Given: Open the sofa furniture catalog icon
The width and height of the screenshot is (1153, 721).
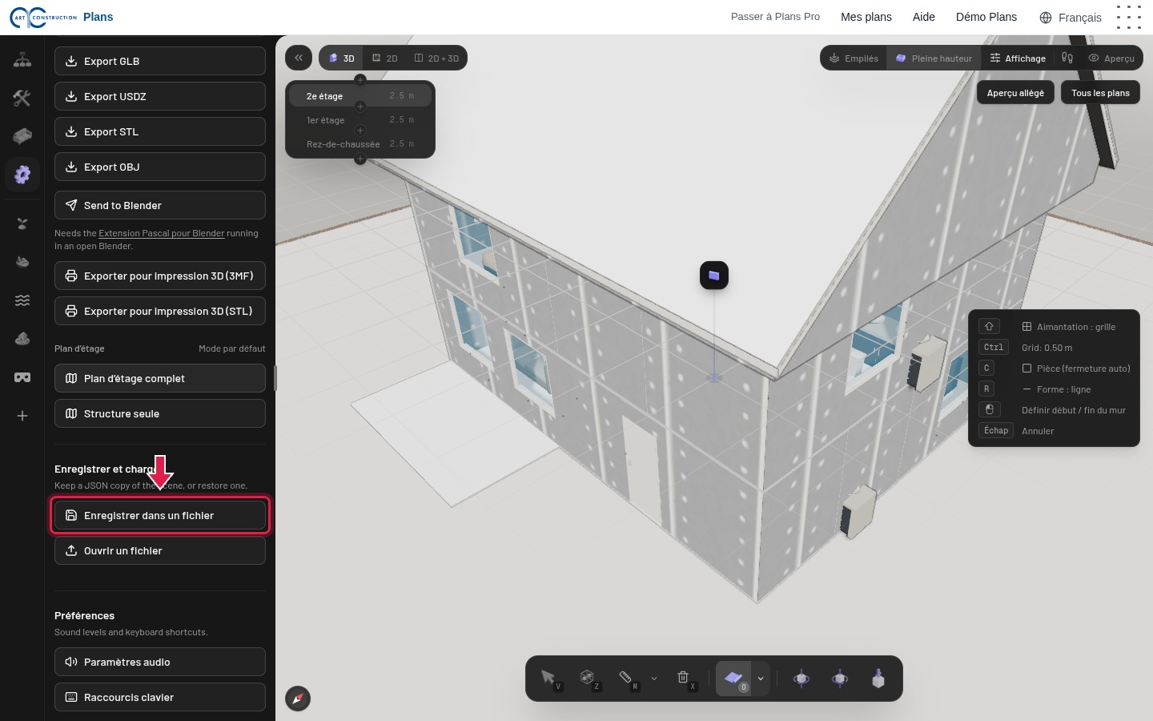Looking at the screenshot, I should pos(22,136).
